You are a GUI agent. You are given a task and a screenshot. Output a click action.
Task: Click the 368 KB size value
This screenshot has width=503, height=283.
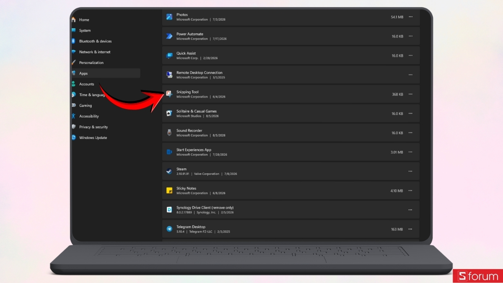coord(397,94)
